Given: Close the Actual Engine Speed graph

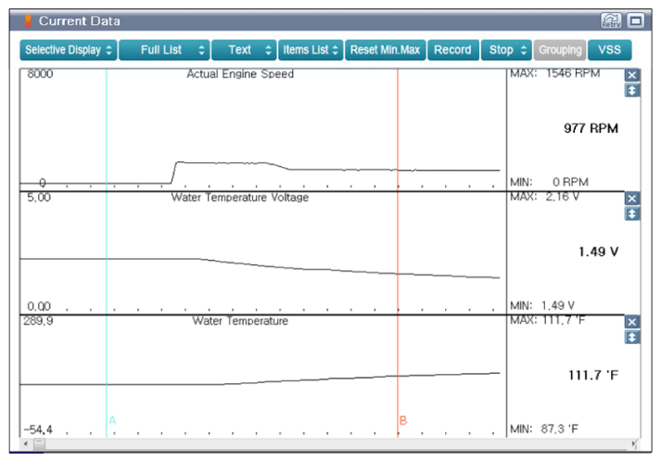Looking at the screenshot, I should point(631,75).
